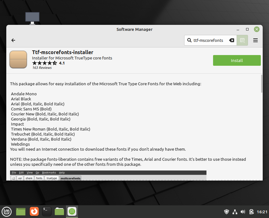Open the Terminal from the taskbar
269x218 pixels.
[47, 211]
